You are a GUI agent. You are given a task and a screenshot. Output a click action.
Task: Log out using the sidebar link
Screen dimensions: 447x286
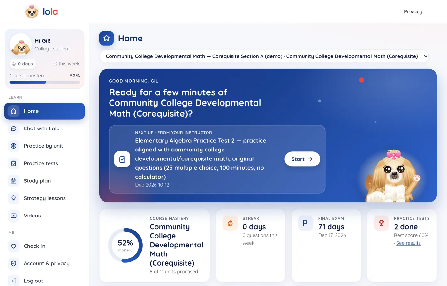[x=44, y=281]
